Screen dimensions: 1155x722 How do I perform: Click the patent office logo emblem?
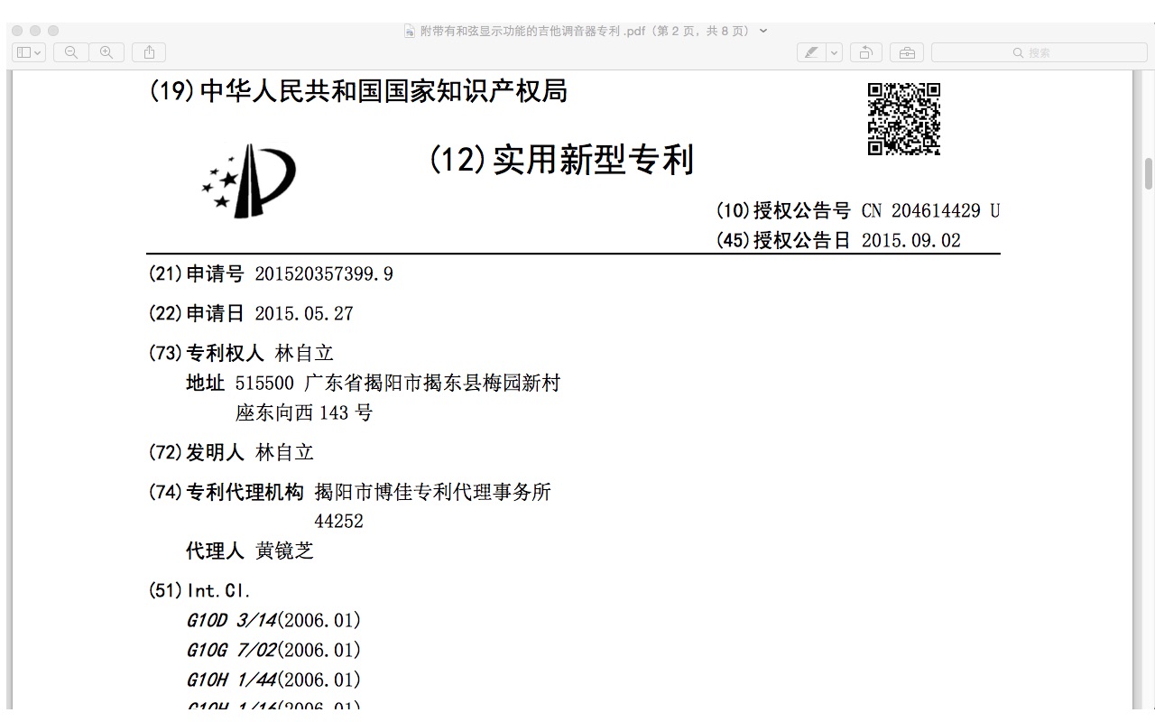click(x=250, y=180)
